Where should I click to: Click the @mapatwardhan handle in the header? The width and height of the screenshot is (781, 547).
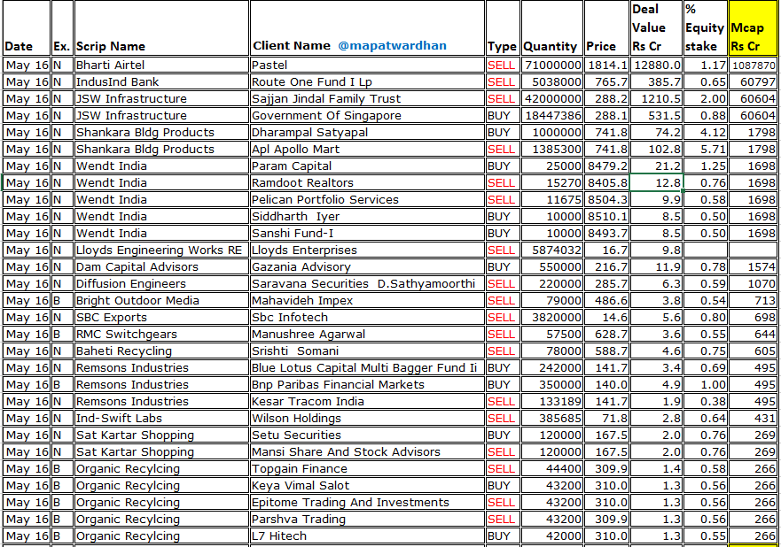(392, 46)
